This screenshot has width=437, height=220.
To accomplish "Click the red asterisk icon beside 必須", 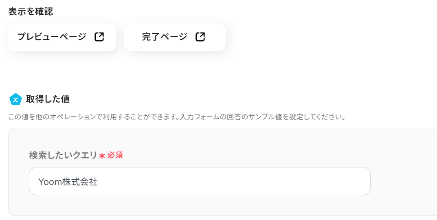I will coord(102,156).
